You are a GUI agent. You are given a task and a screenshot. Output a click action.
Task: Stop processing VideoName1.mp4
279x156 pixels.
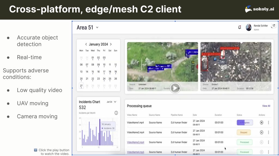click(261, 123)
